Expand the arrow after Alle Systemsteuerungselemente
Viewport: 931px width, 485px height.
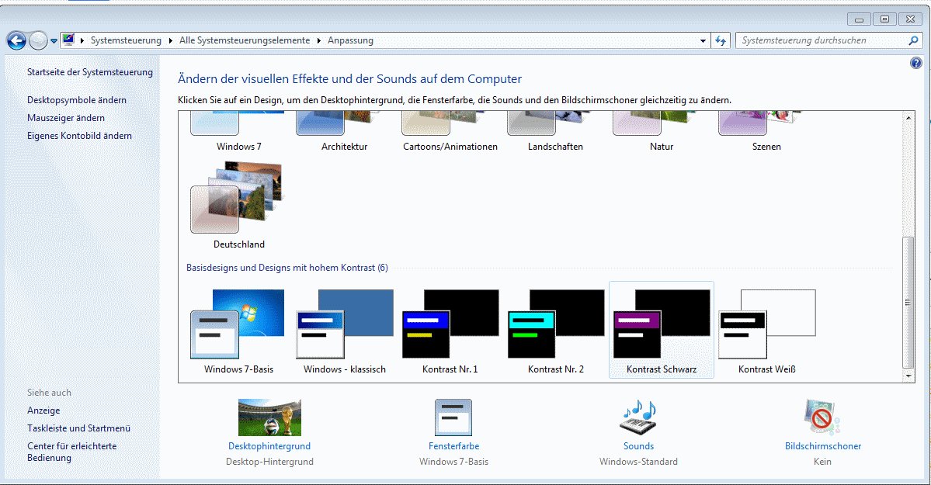click(x=319, y=40)
